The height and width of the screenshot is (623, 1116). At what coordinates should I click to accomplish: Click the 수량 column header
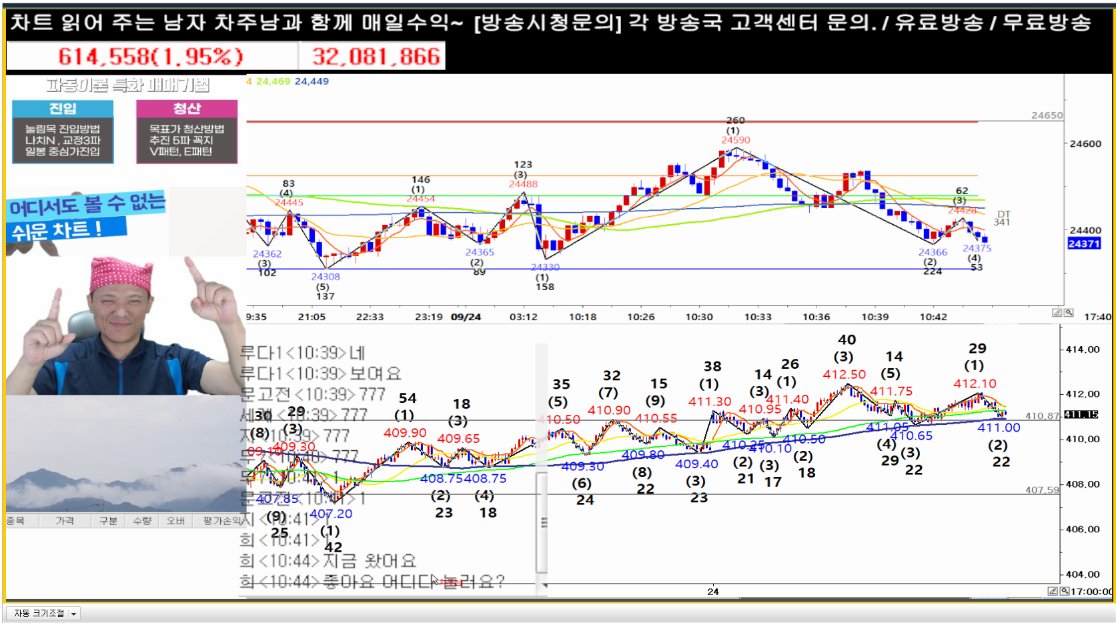coord(142,521)
